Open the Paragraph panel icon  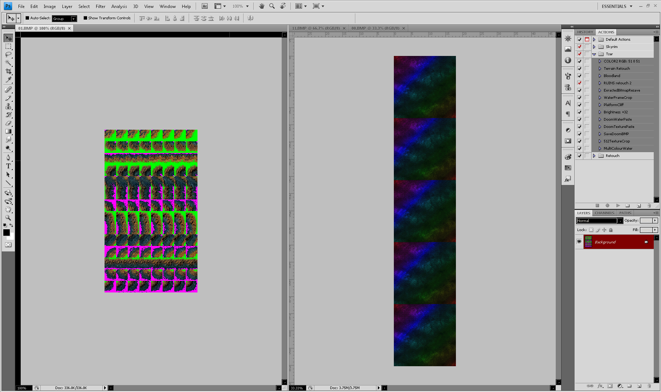pos(568,114)
